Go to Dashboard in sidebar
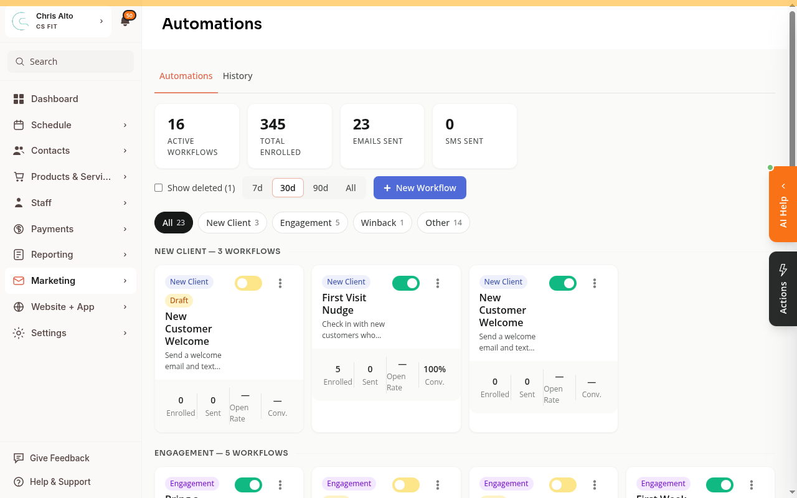The width and height of the screenshot is (797, 498). point(70,99)
